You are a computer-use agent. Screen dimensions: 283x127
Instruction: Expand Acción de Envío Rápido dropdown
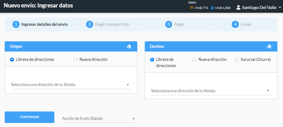[x=99, y=119]
